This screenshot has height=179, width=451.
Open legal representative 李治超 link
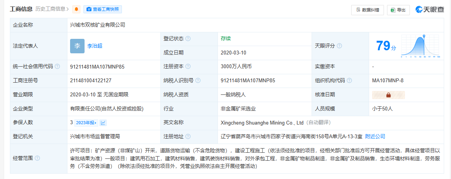coord(95,46)
